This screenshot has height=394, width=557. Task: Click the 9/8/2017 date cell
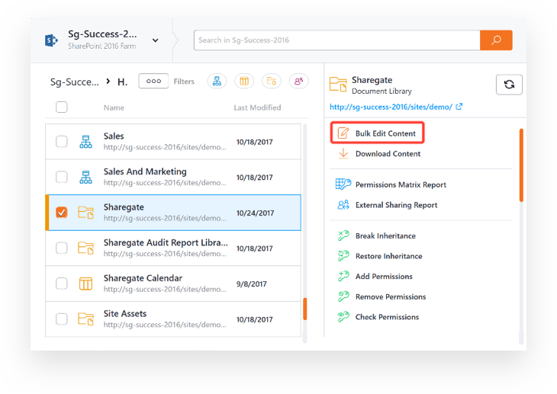click(x=252, y=284)
